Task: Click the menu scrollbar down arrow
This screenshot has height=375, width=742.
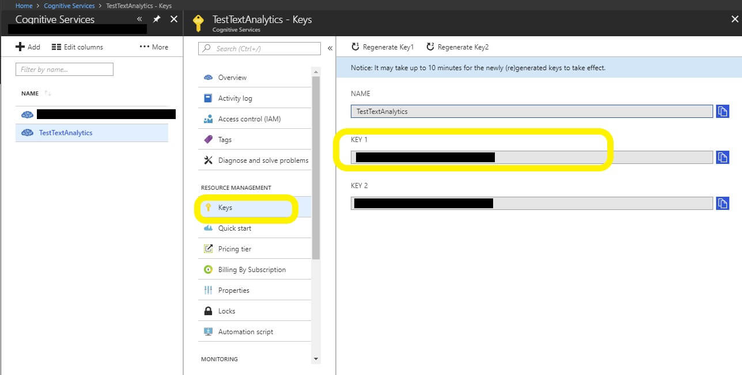Action: point(316,359)
